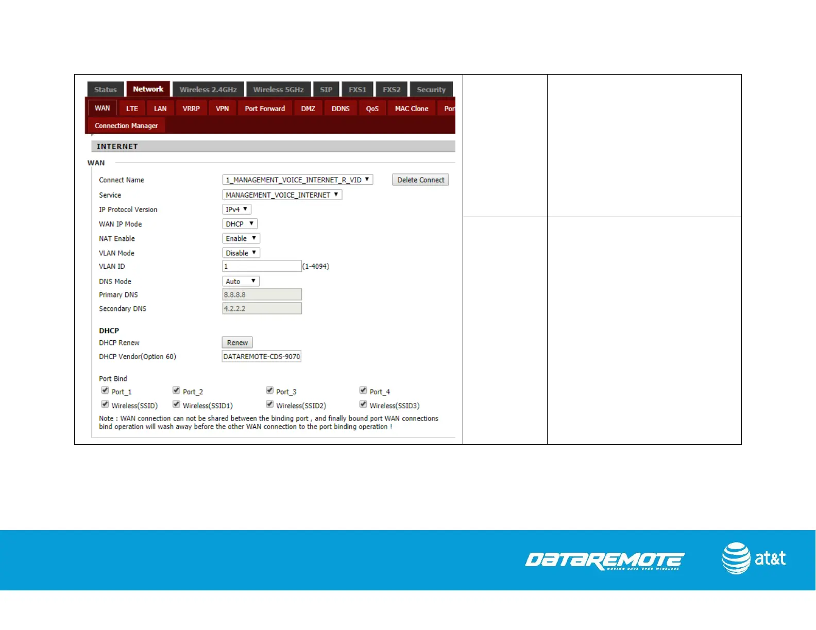This screenshot has width=816, height=630.
Task: Expand the Connect Name dropdown
Action: (x=298, y=180)
